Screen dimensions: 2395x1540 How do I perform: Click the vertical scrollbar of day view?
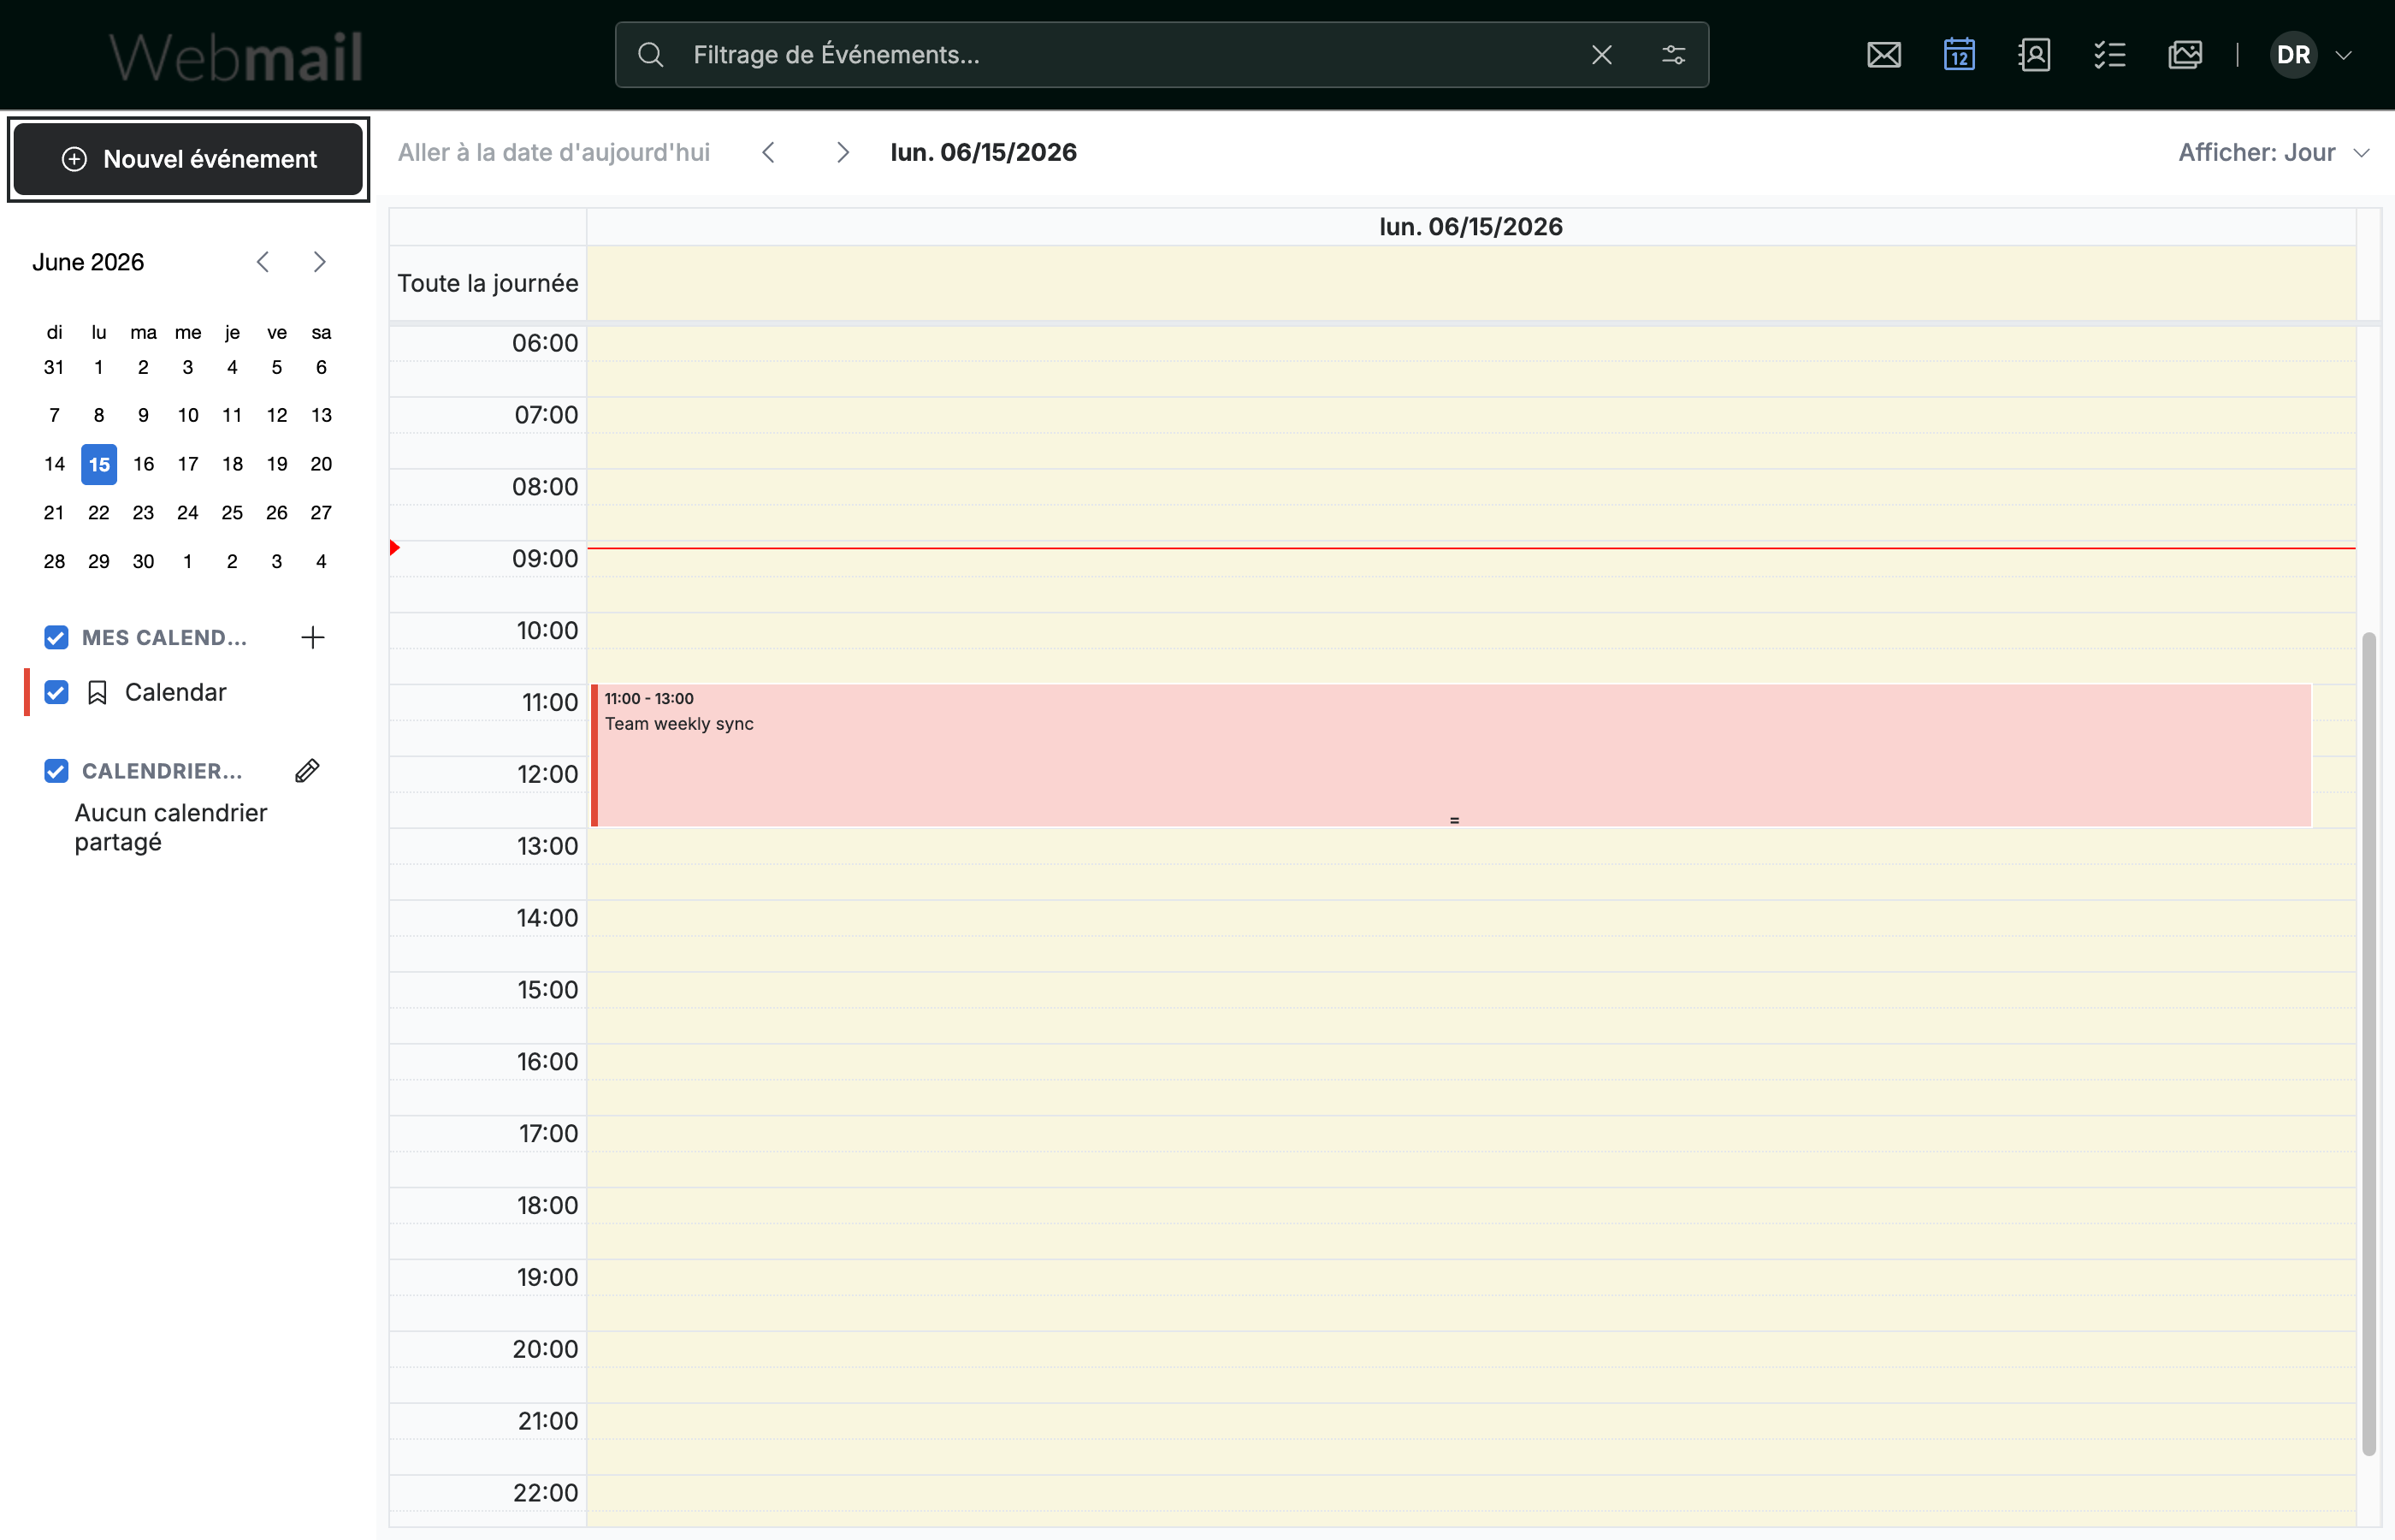[x=2369, y=1043]
